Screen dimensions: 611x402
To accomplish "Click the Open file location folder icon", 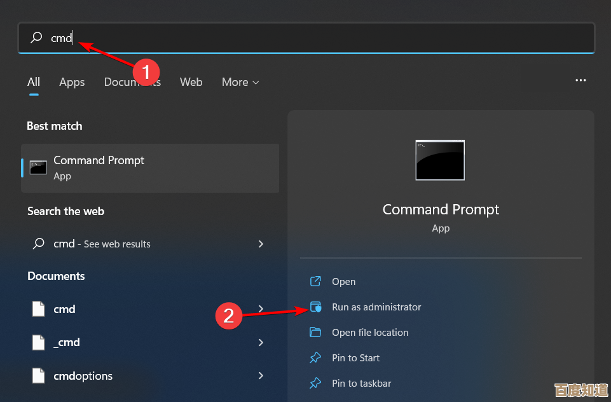I will pos(315,333).
